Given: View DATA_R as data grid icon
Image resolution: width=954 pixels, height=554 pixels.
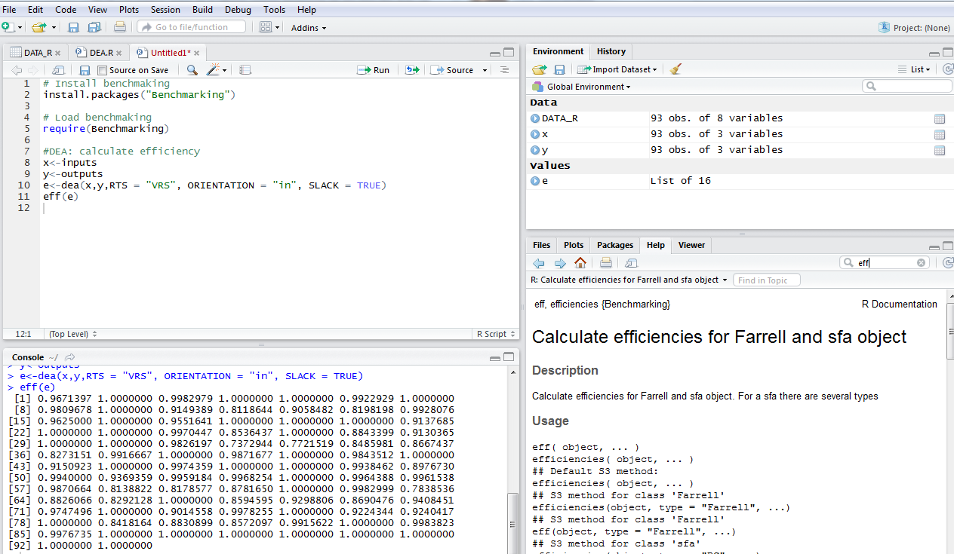Looking at the screenshot, I should pyautogui.click(x=940, y=119).
